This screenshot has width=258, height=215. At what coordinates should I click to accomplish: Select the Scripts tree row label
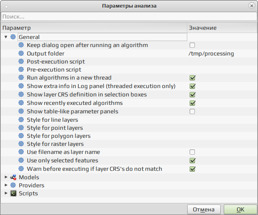tap(28, 193)
